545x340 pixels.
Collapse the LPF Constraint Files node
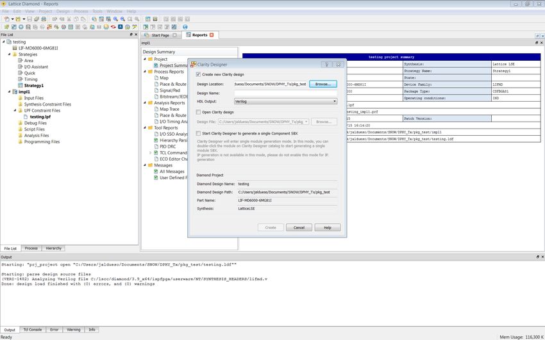[x=15, y=110]
